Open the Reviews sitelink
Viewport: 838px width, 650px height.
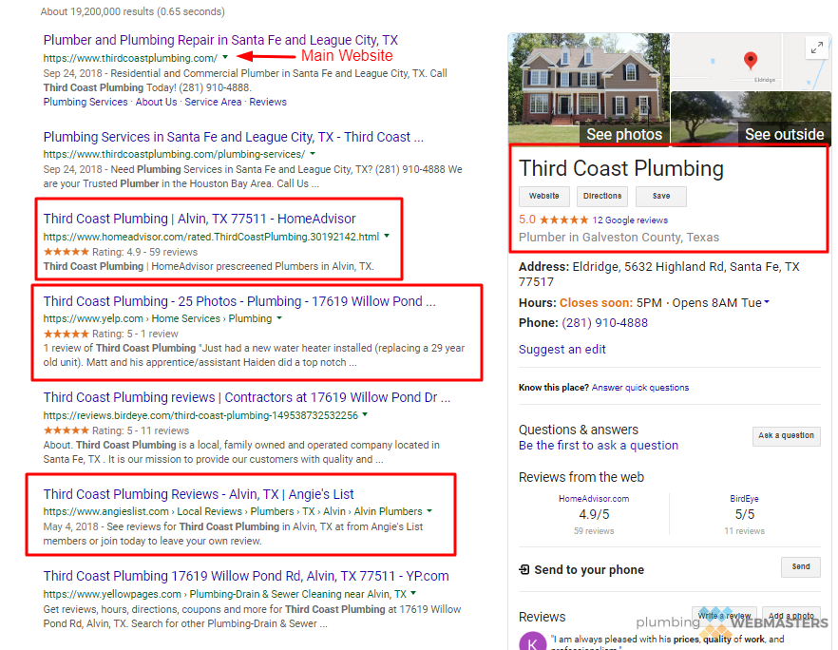coord(268,102)
